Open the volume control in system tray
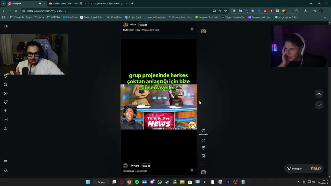Screen dimensions: 331x186 click(313, 182)
